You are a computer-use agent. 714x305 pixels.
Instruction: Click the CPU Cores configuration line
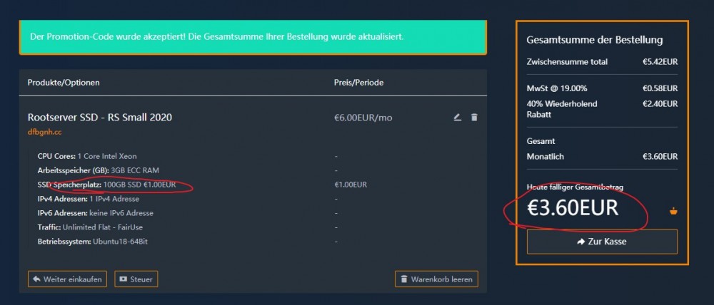point(87,156)
